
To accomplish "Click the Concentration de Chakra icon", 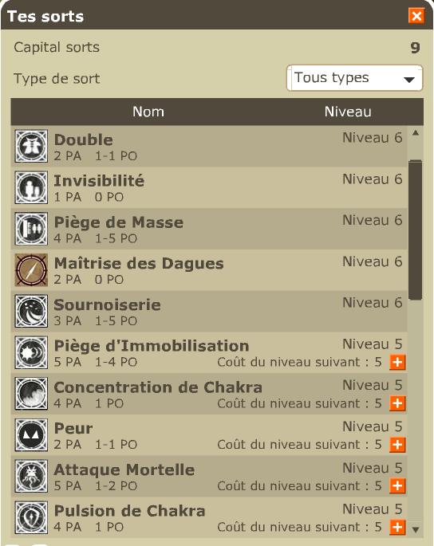I will coord(31,394).
